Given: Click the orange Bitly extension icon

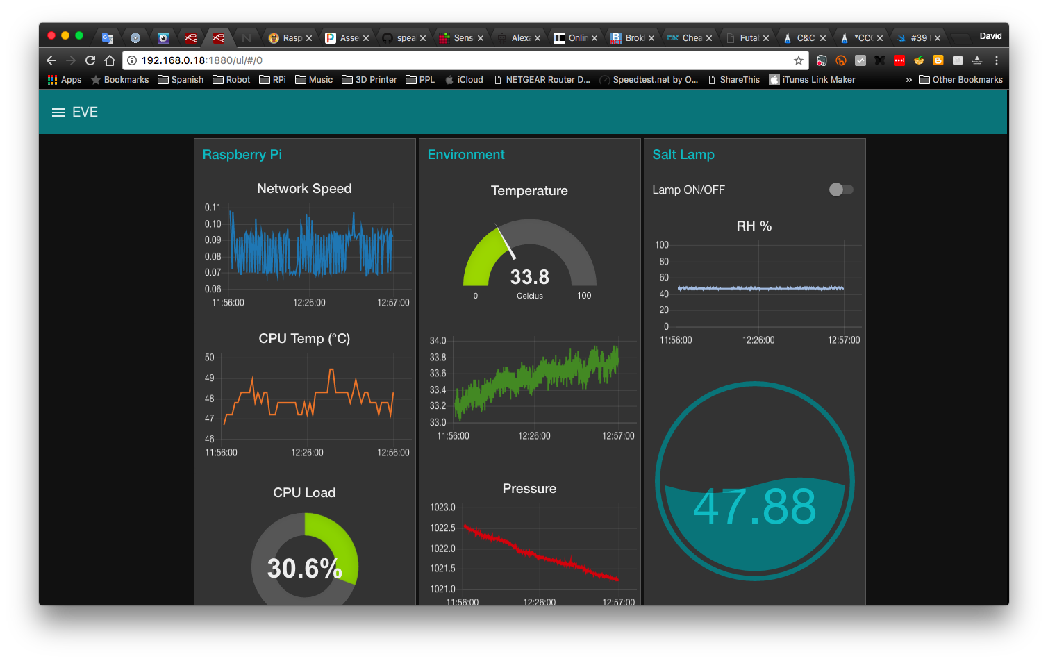Looking at the screenshot, I should pos(841,60).
